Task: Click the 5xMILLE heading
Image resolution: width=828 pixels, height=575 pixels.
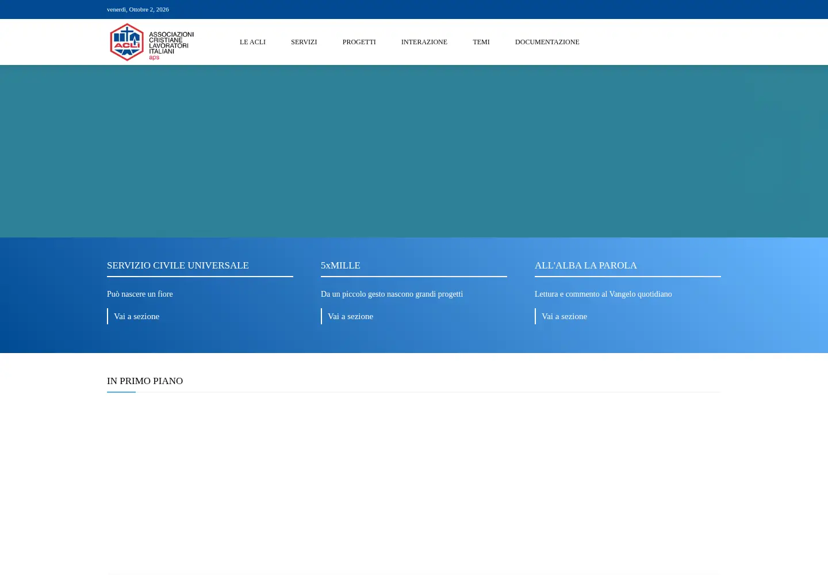Action: 340,265
